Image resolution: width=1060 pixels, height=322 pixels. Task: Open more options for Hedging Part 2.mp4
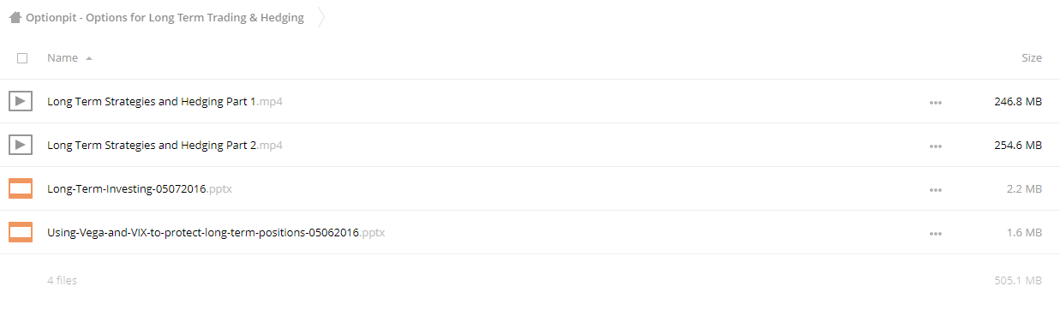click(x=935, y=146)
